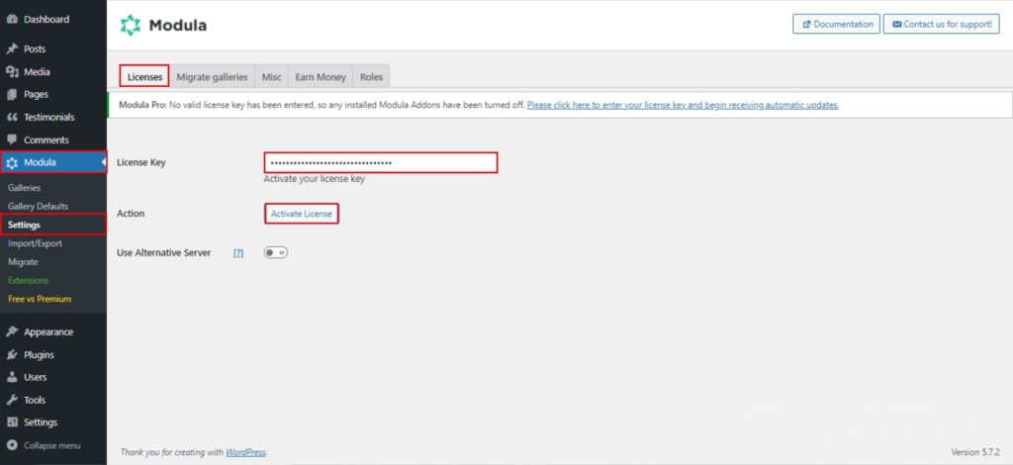Select the Earn Money tab
This screenshot has width=1013, height=465.
point(321,77)
